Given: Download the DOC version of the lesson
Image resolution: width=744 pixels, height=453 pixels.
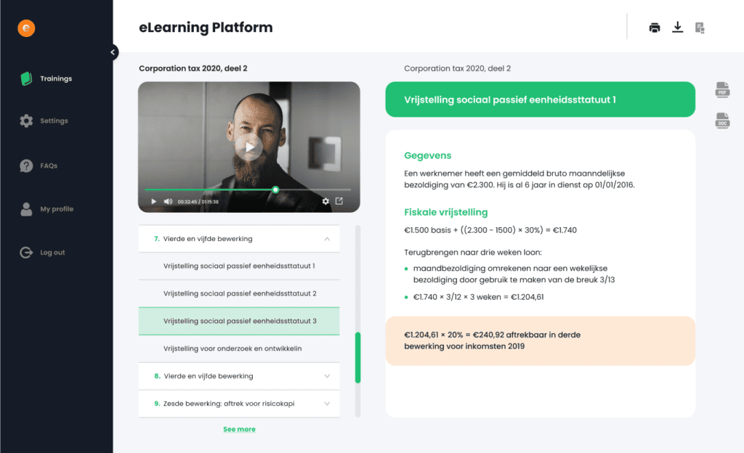Looking at the screenshot, I should coord(722,121).
